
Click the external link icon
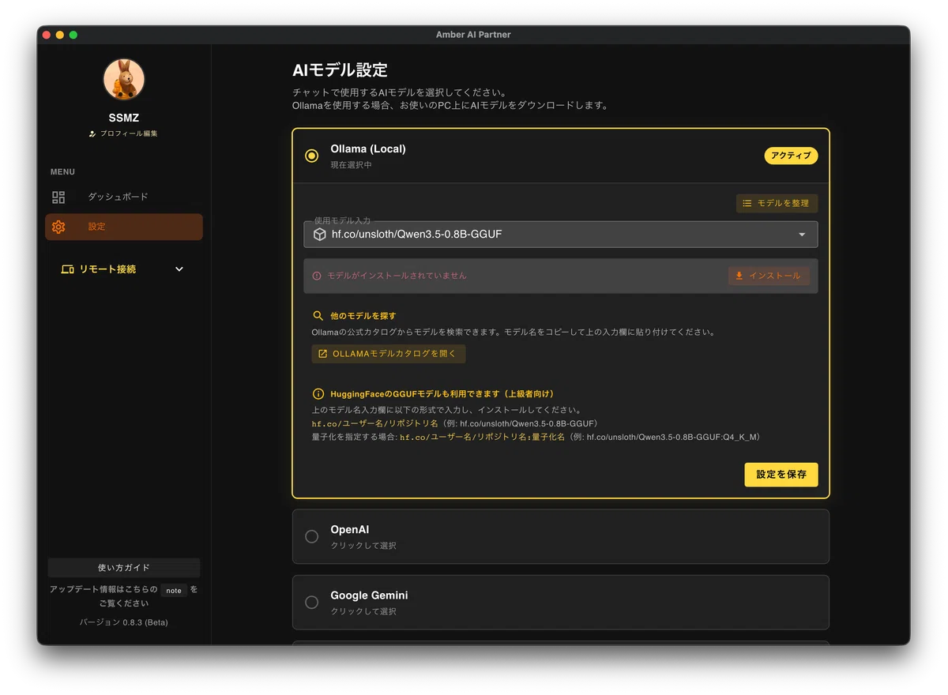322,354
